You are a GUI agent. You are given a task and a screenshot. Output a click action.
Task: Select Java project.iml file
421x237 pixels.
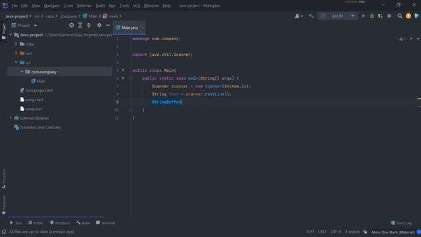click(36, 90)
